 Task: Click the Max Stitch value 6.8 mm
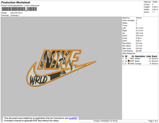[139, 43]
